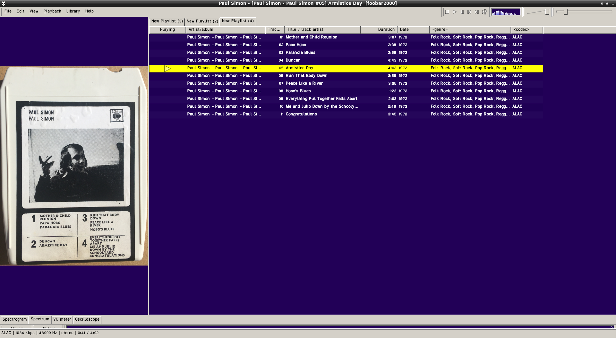Select the track Run That Body Down

pyautogui.click(x=346, y=76)
